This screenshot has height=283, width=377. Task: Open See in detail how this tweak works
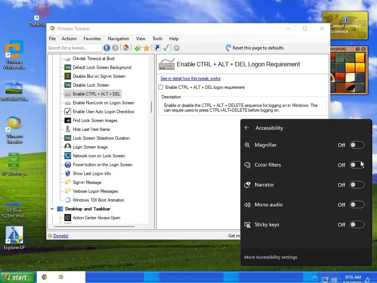pos(190,78)
